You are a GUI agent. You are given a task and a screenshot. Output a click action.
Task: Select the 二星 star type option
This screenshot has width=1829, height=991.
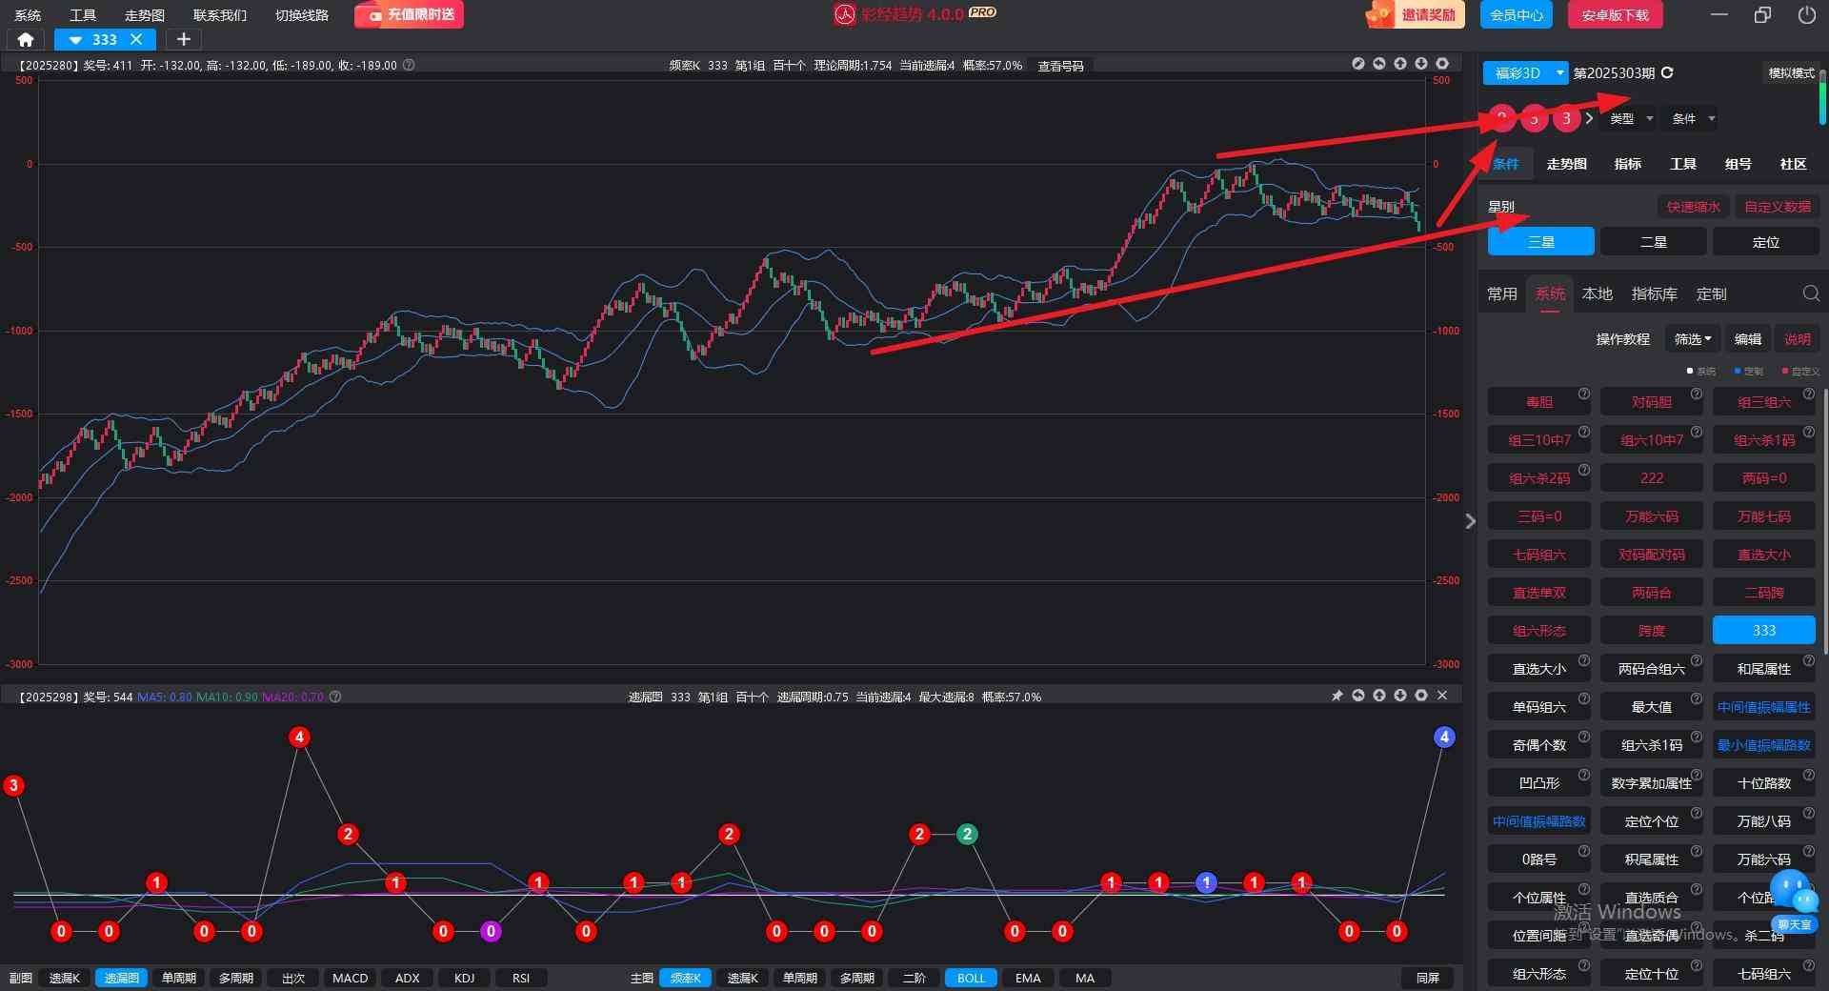click(1653, 242)
